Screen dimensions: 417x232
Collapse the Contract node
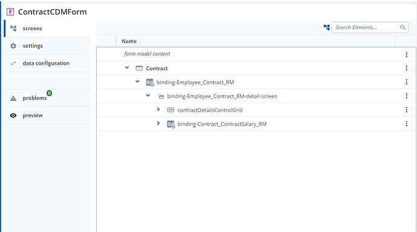click(x=127, y=68)
